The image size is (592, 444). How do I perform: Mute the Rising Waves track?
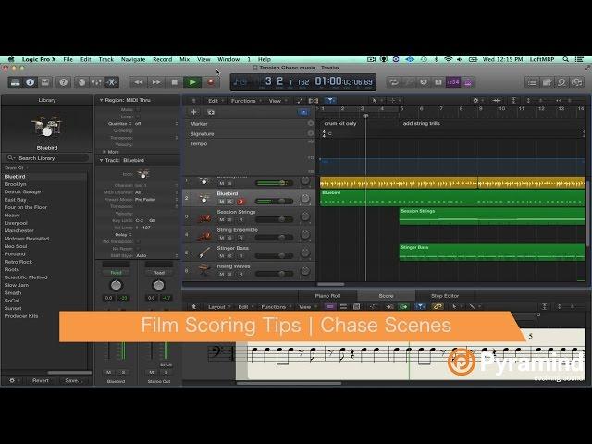(222, 274)
